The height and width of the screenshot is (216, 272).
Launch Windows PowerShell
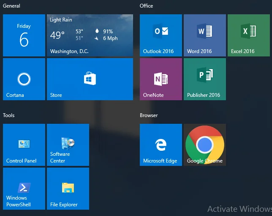point(24,189)
